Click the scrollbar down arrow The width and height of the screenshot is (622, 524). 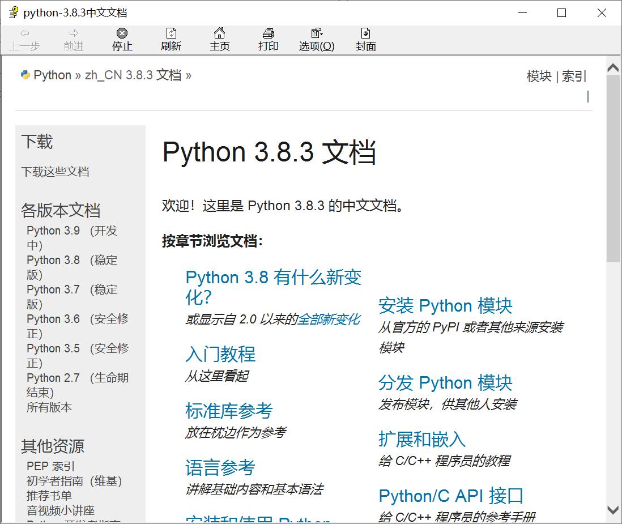click(613, 509)
